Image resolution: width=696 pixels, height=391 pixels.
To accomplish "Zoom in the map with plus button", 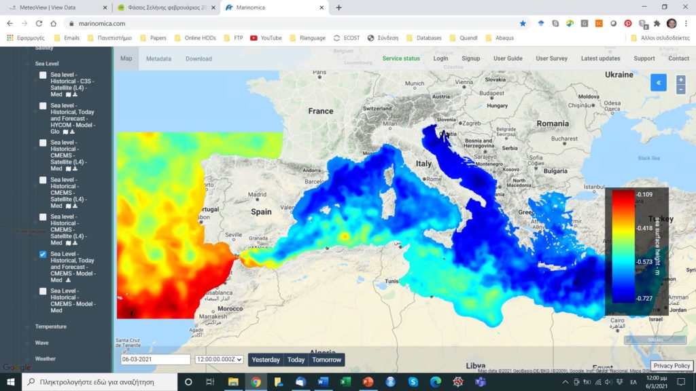I will click(x=680, y=80).
